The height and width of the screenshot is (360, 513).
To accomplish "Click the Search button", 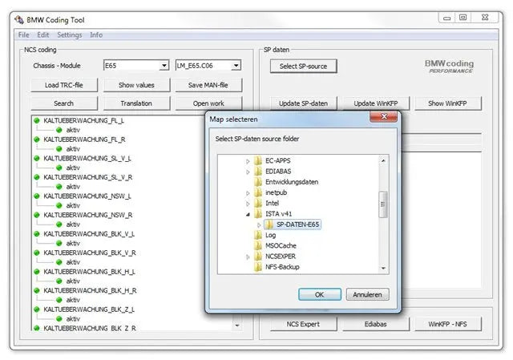I will 64,103.
